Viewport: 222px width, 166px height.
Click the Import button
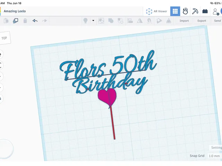[184, 21]
